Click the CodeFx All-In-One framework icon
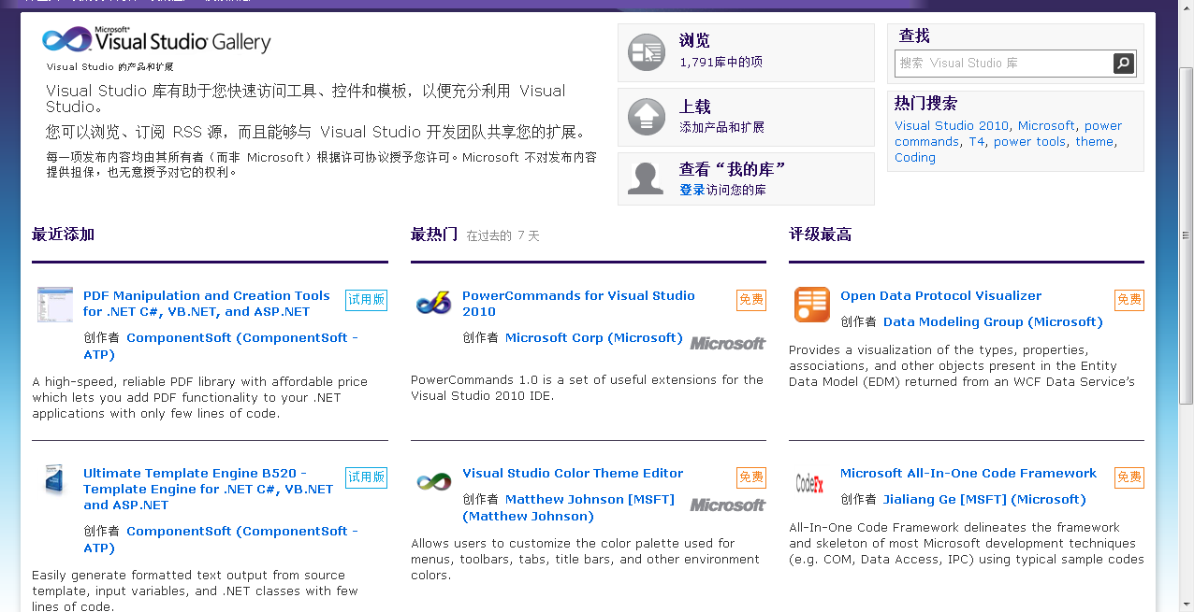 [810, 482]
